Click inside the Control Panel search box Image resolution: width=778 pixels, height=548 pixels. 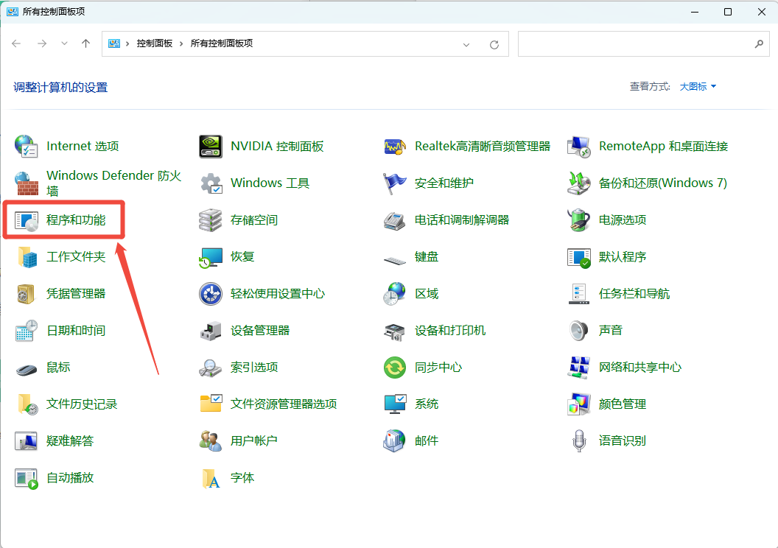(635, 44)
